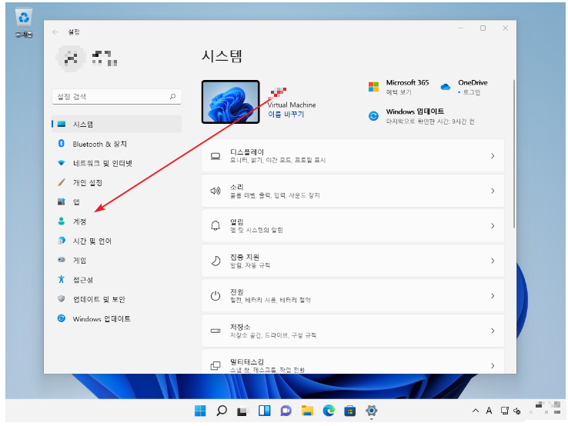Open Windows 업데이트 status link
Viewport: 568px width, 426px height.
coord(430,116)
